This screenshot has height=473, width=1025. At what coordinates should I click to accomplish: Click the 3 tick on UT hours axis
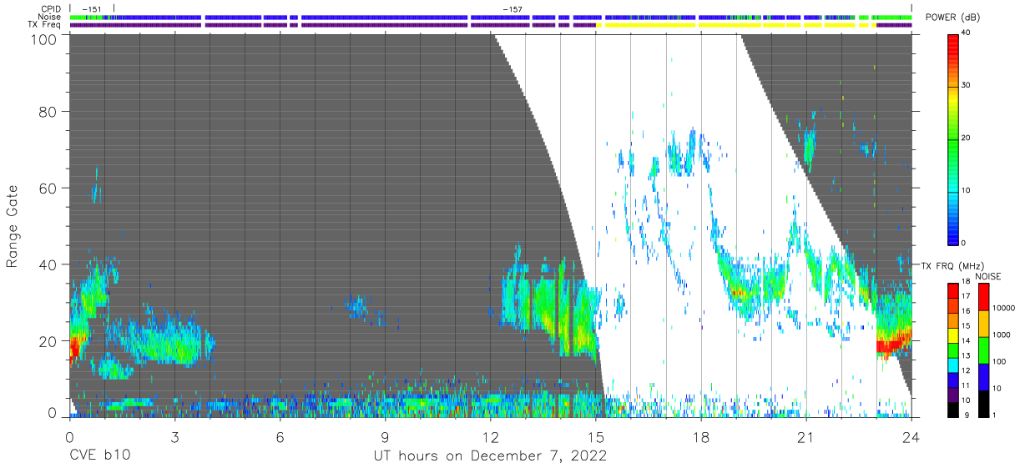[x=174, y=436]
